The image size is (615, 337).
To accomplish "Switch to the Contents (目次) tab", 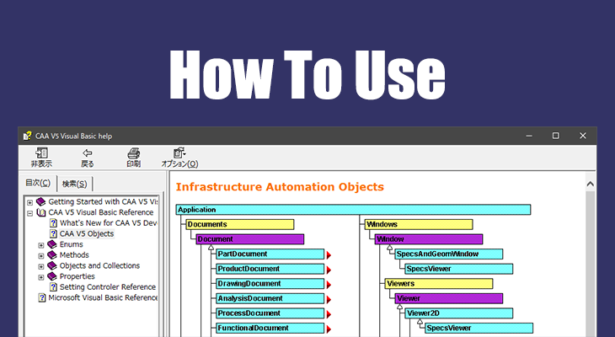I will [x=38, y=183].
